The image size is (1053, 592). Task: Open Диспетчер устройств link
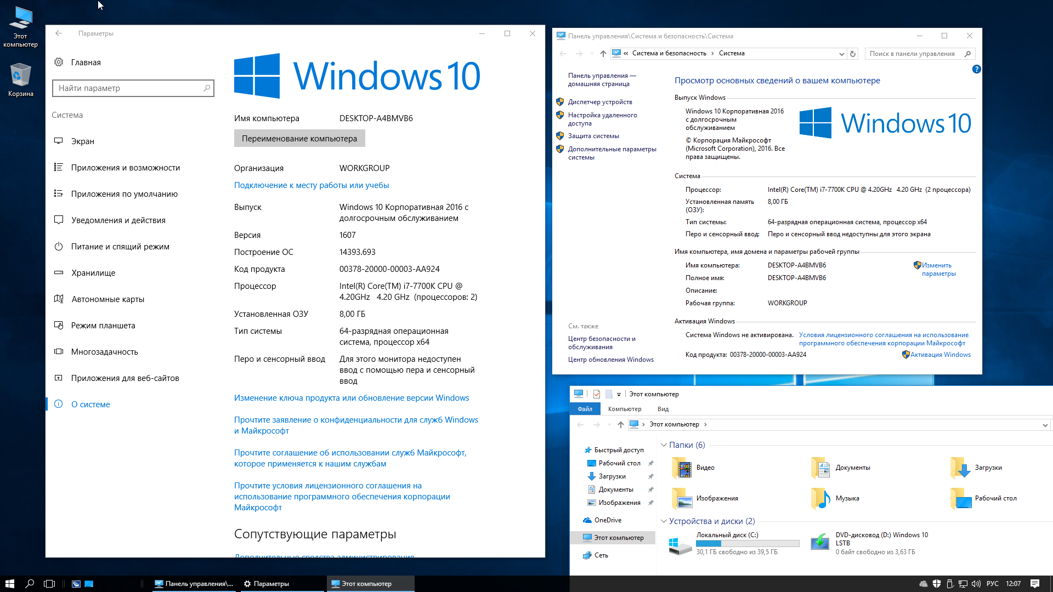point(600,102)
